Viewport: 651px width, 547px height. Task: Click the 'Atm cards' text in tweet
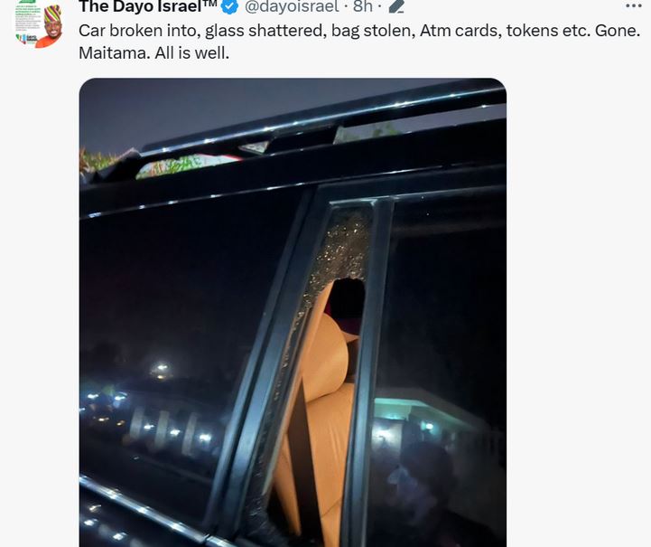[x=459, y=31]
